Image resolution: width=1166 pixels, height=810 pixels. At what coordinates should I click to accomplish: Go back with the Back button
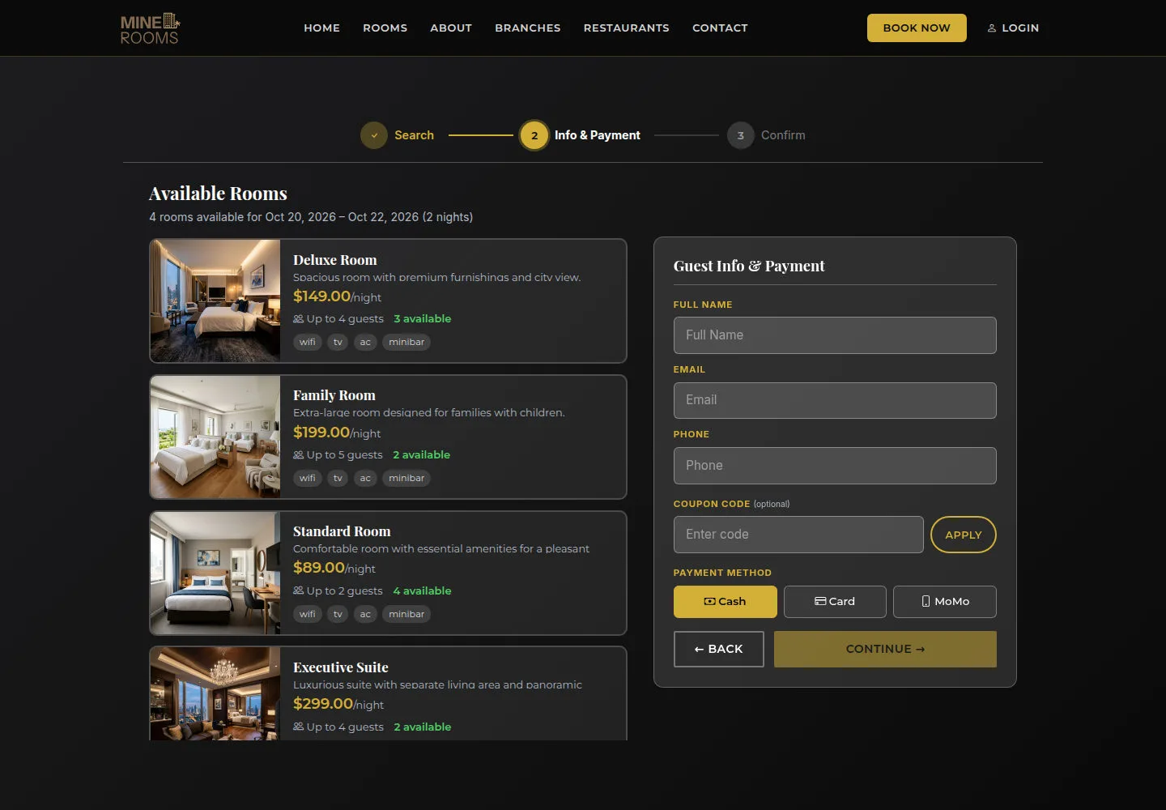pyautogui.click(x=719, y=650)
